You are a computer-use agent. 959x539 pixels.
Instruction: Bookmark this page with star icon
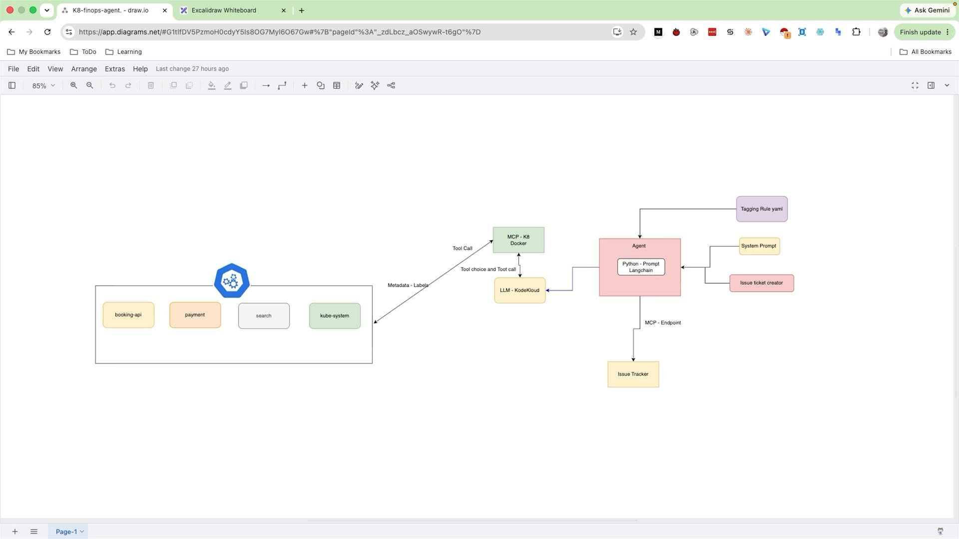[633, 32]
